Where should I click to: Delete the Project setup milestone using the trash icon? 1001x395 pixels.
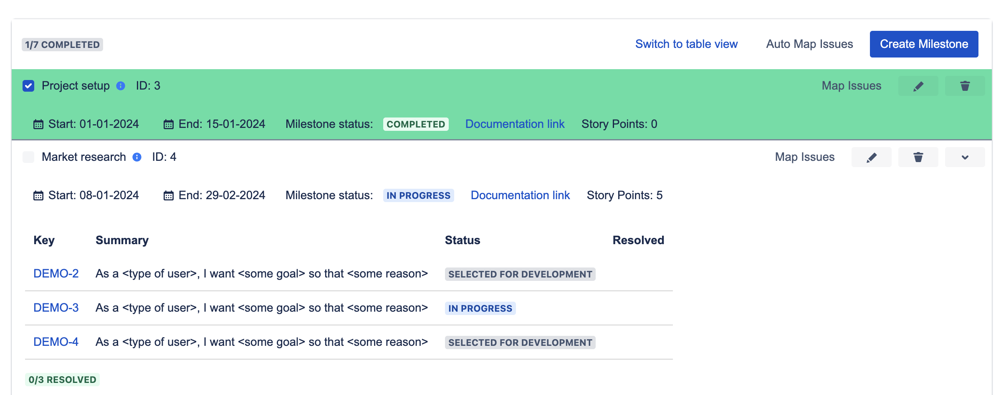click(x=965, y=86)
